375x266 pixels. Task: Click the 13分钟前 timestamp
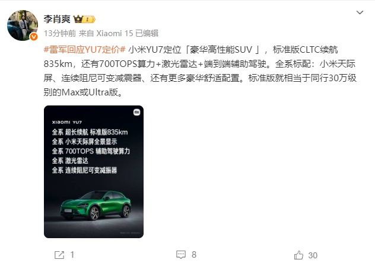tap(60, 33)
